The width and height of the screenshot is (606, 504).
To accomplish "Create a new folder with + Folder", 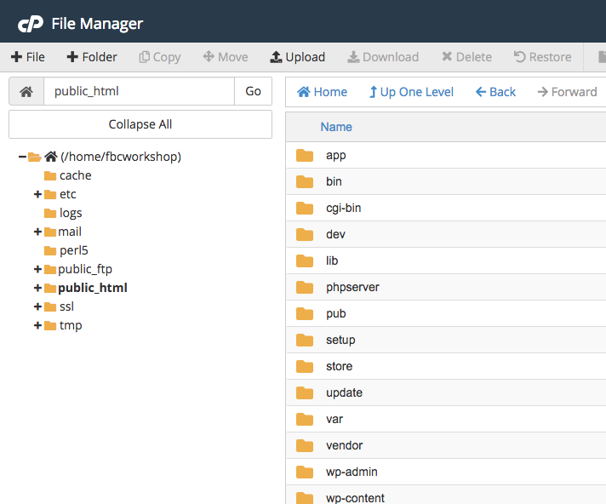I will (92, 57).
